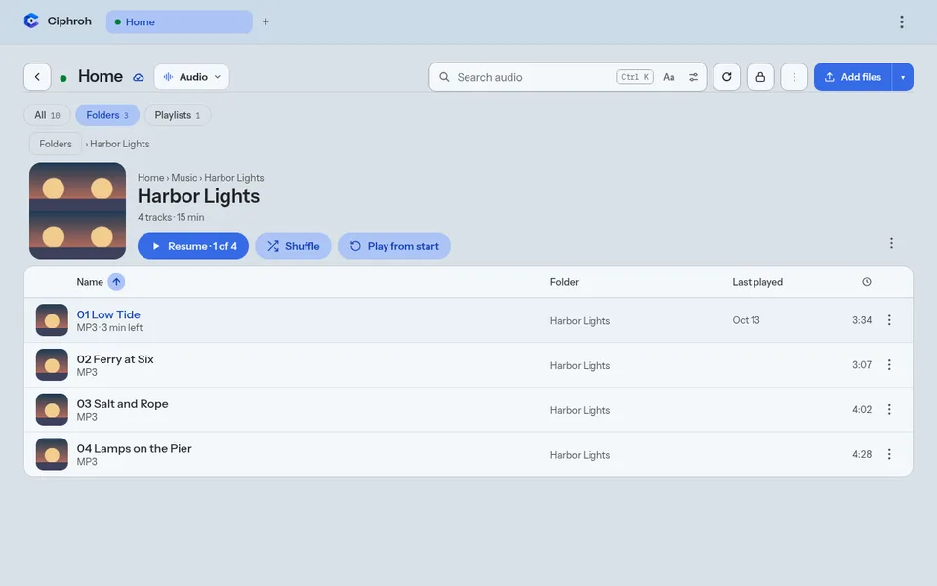
Task: Click Oct 13 last played value
Action: click(x=746, y=320)
